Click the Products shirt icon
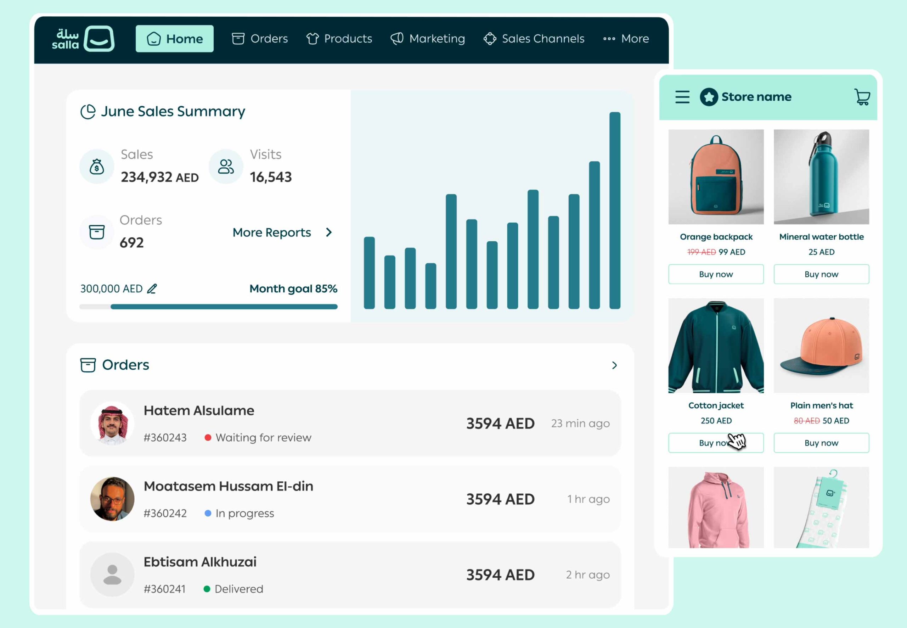Screen dimensions: 907x628 313,39
